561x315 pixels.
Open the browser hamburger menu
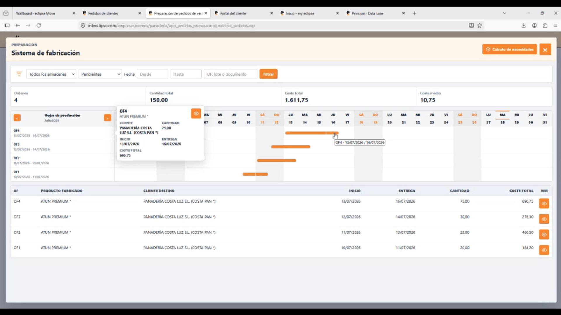(x=555, y=26)
